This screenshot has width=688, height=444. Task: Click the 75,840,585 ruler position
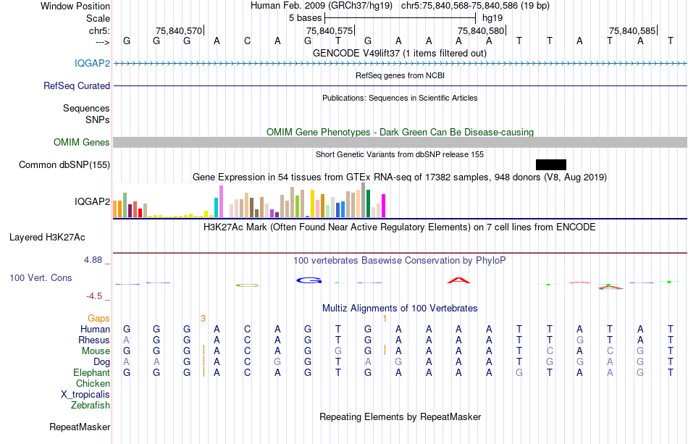(632, 30)
